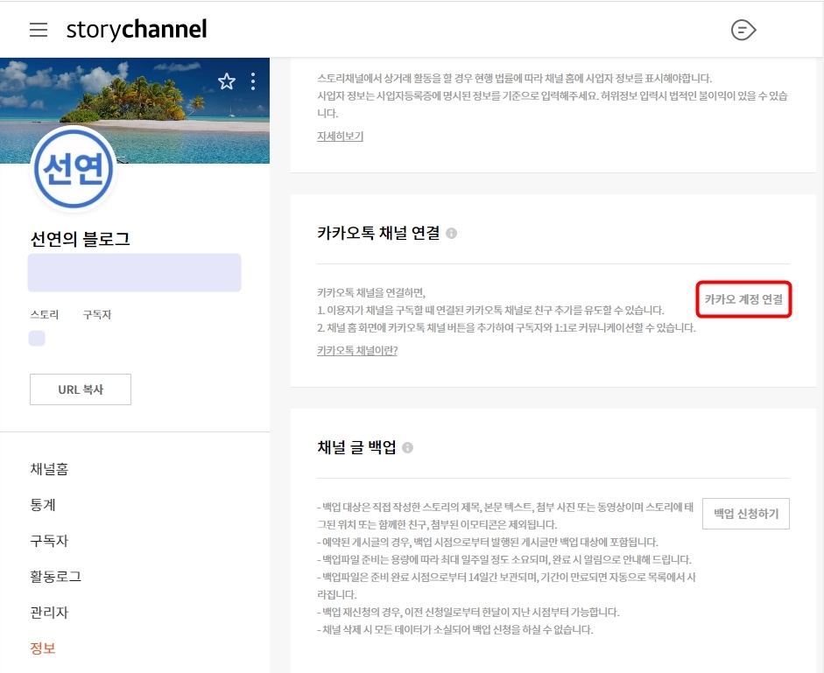Click the small progress bar under 스토리 구독자
The height and width of the screenshot is (673, 824).
[37, 337]
